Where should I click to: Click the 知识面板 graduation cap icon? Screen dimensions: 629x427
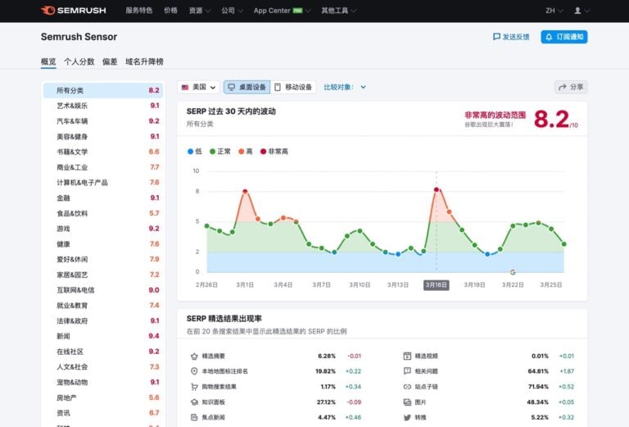[x=194, y=402]
